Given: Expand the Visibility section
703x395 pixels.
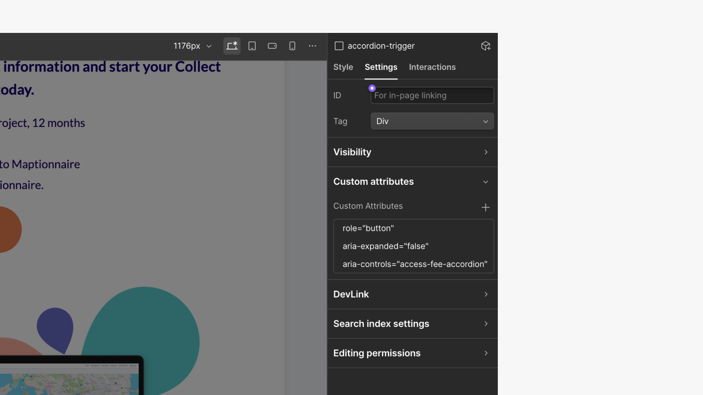Looking at the screenshot, I should (412, 152).
